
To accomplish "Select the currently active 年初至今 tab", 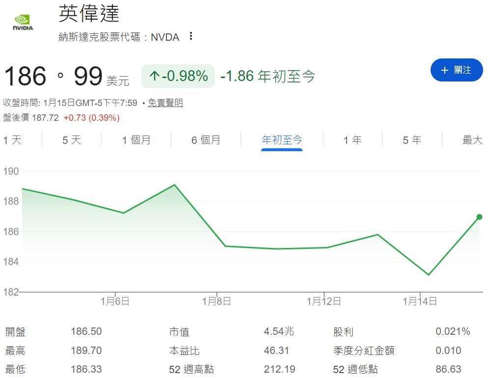I will [x=281, y=140].
